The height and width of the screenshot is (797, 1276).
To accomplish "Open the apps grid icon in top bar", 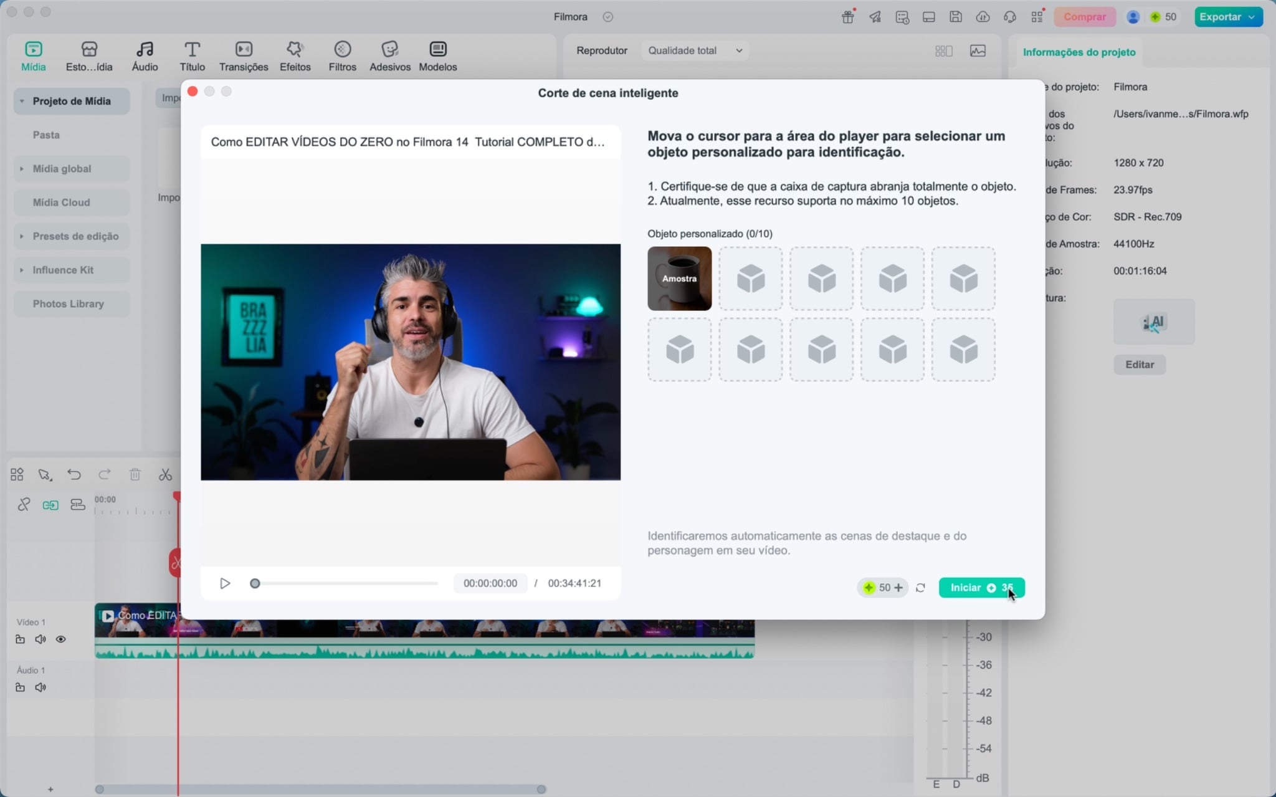I will click(1037, 17).
